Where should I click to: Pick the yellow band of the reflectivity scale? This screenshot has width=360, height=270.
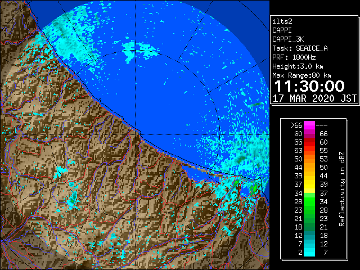309,185
